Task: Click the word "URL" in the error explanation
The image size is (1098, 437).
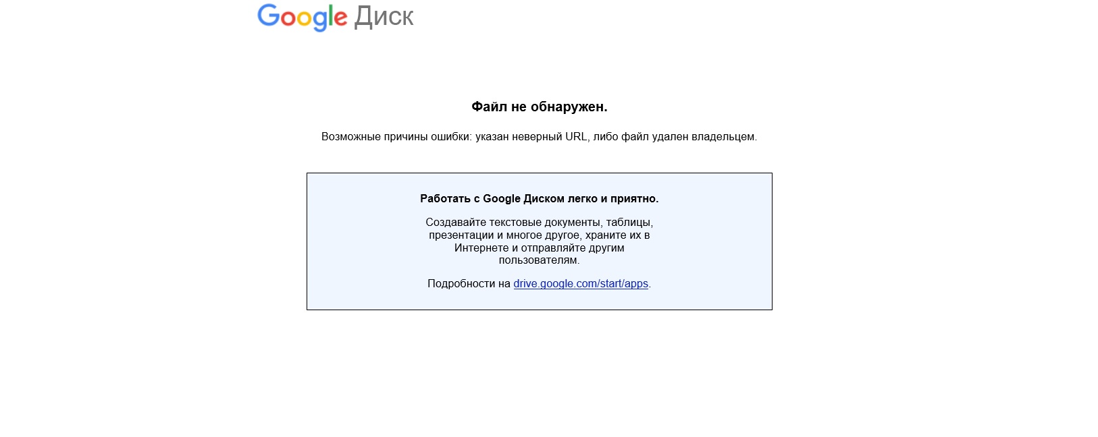Action: point(576,137)
